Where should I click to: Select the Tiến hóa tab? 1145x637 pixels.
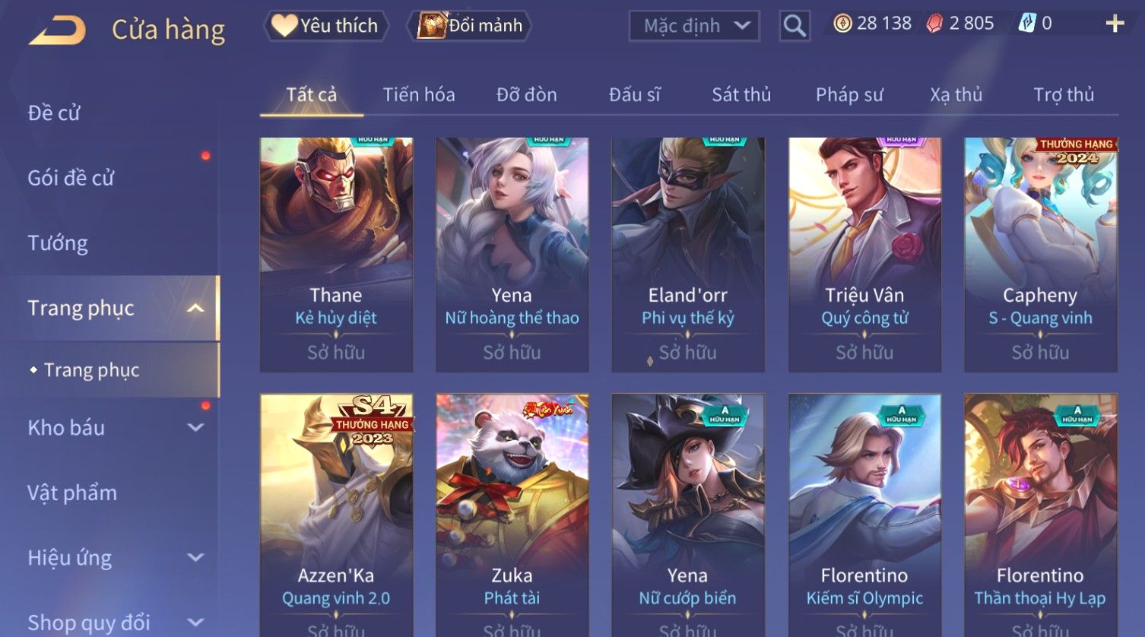419,94
